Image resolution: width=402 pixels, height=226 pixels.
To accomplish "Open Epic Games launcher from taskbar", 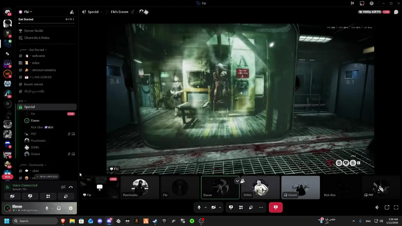I will (164, 221).
